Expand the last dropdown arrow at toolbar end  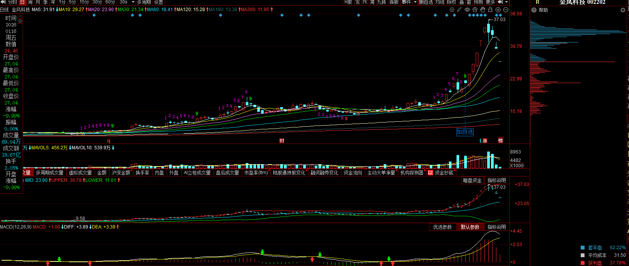pos(506,2)
